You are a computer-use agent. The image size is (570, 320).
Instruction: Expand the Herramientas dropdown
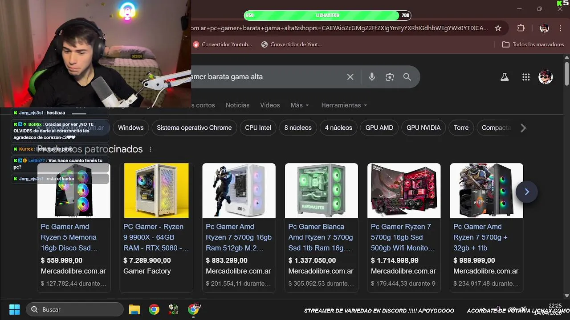point(344,105)
